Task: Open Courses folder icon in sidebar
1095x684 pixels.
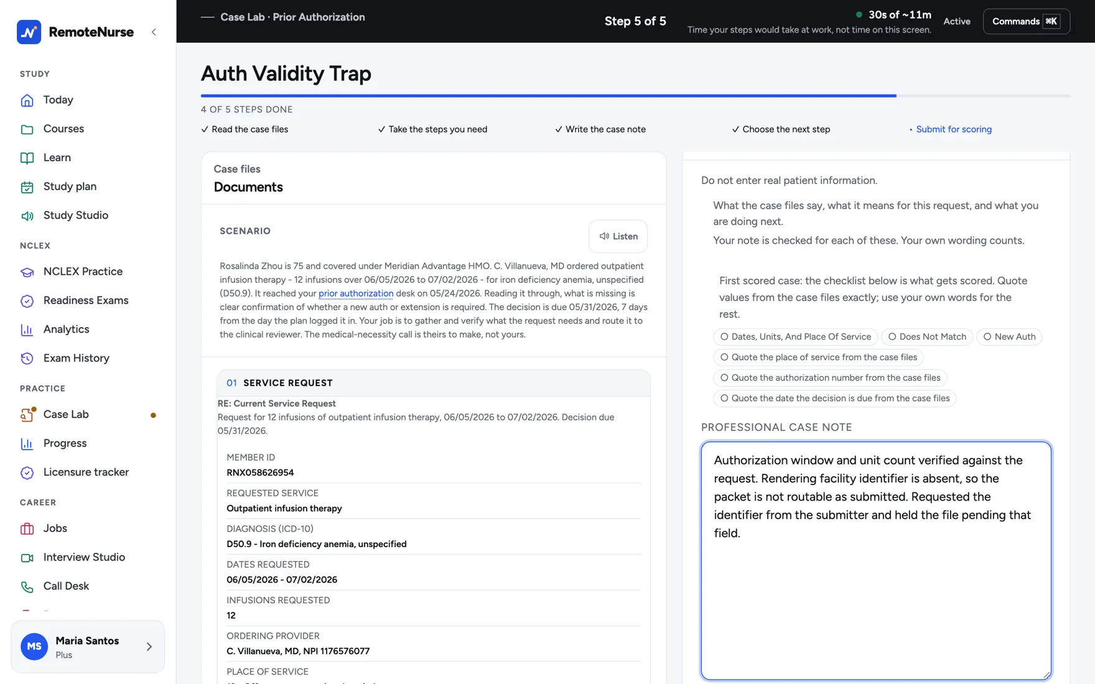Action: coord(27,129)
